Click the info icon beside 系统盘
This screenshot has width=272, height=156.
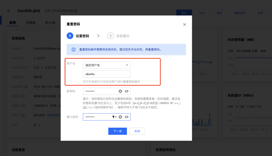pos(23,96)
